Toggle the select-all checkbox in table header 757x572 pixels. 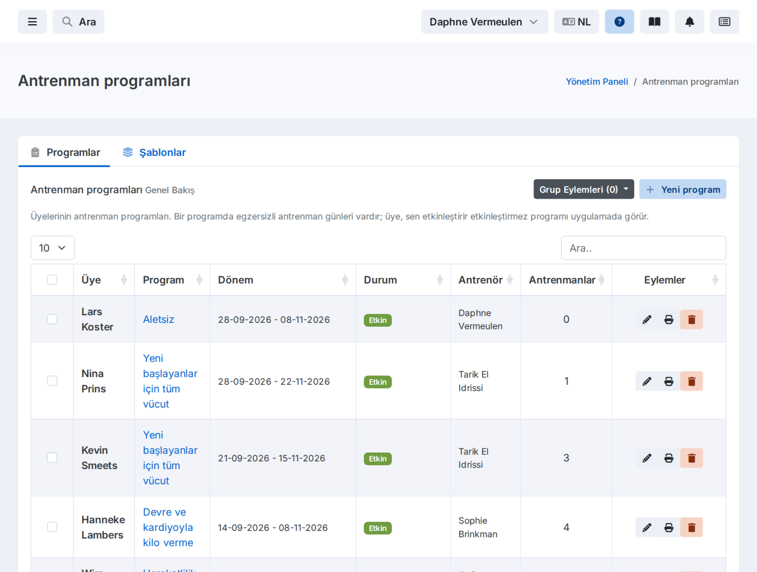click(x=52, y=280)
